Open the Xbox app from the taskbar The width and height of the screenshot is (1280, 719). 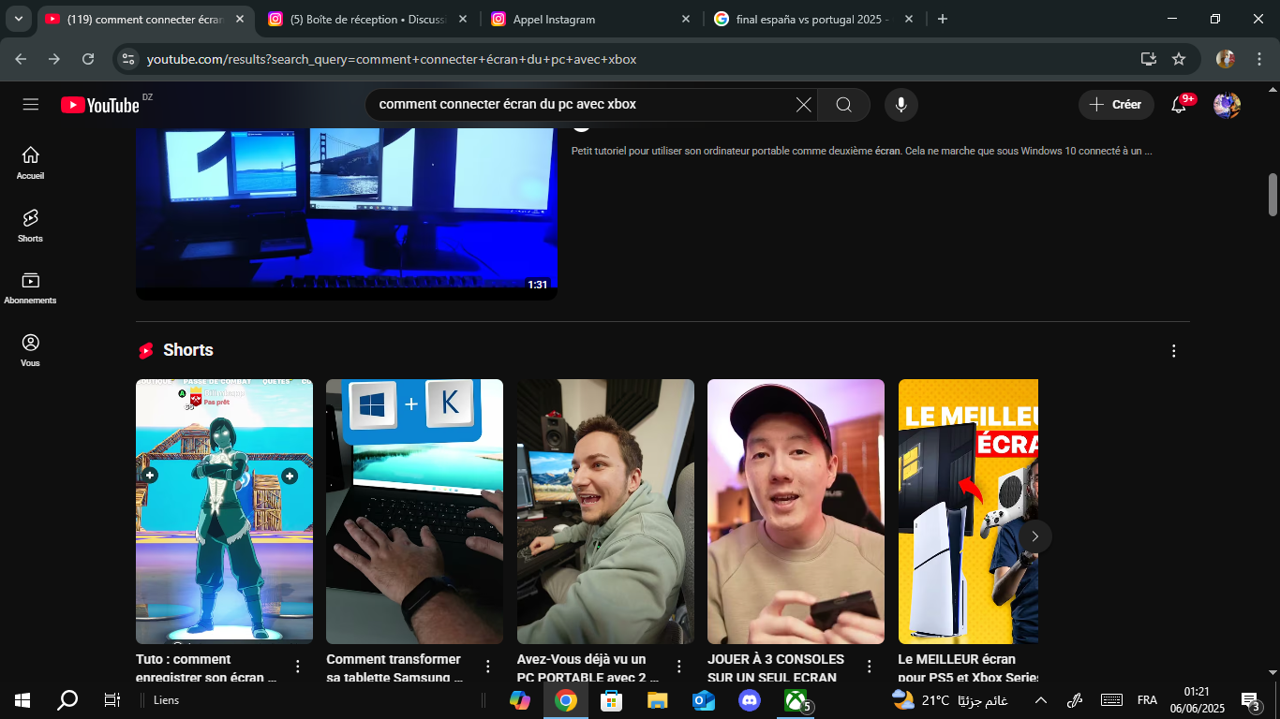coord(796,700)
